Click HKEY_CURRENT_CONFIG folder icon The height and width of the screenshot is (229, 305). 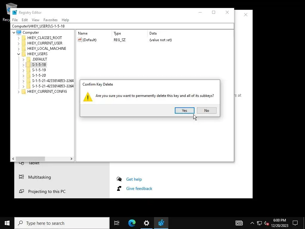click(x=24, y=91)
